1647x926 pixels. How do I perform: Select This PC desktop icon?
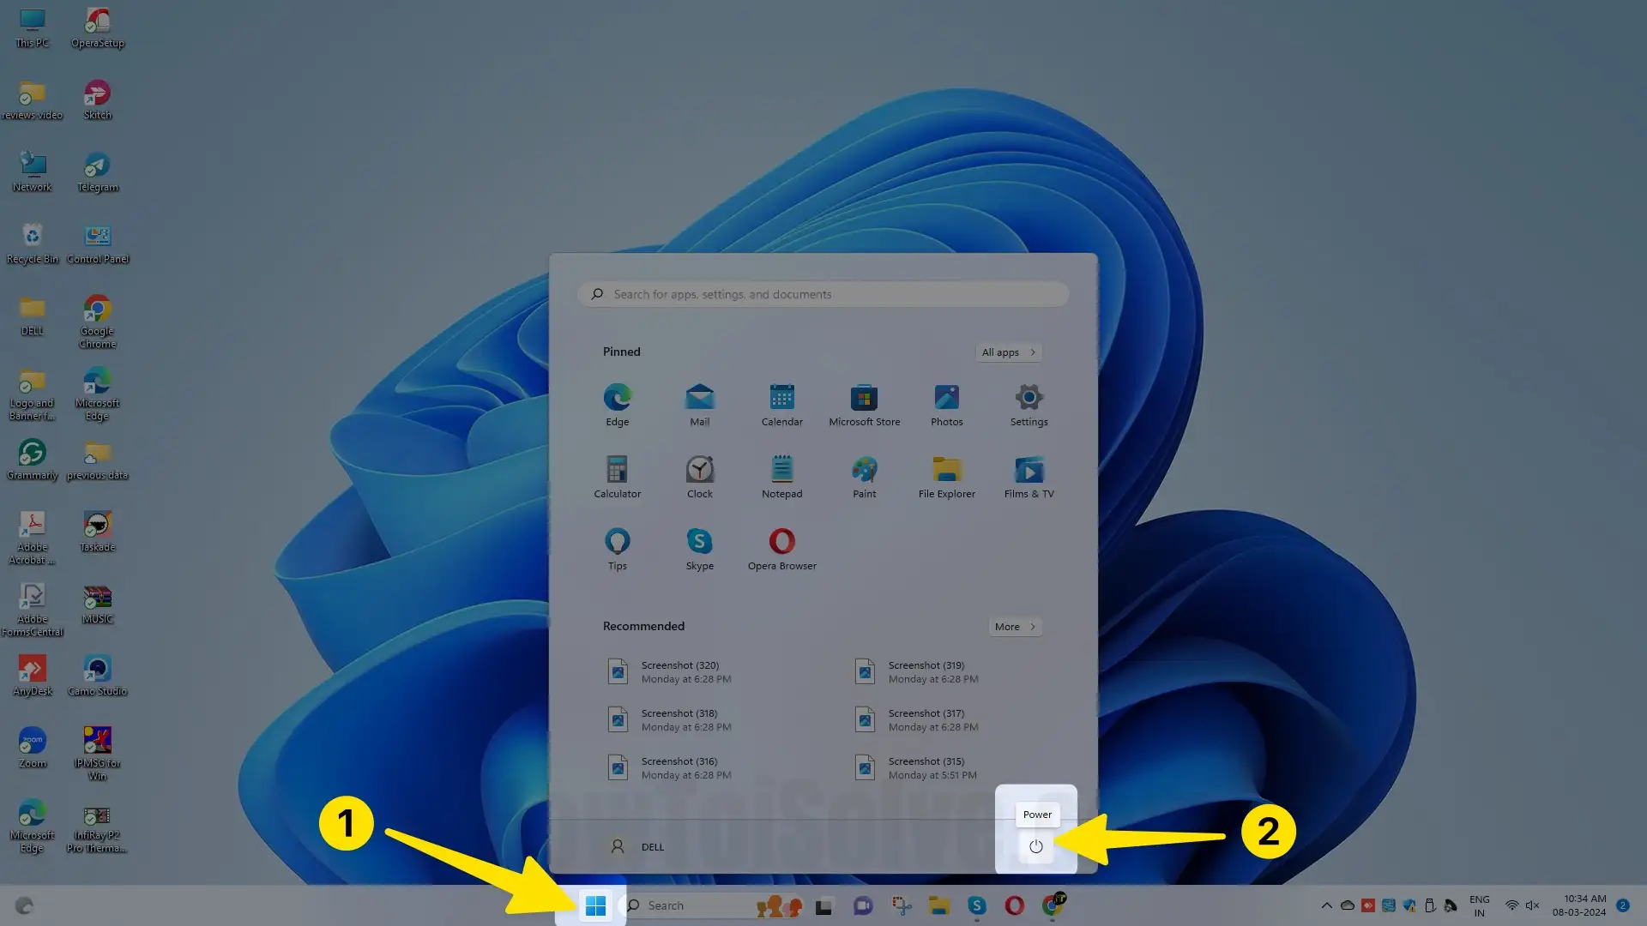[x=33, y=28]
